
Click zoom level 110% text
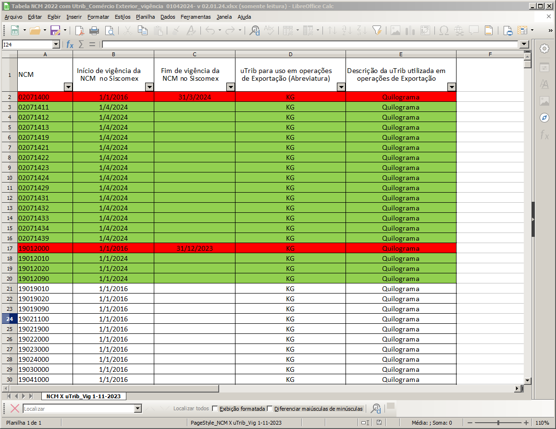pyautogui.click(x=542, y=423)
